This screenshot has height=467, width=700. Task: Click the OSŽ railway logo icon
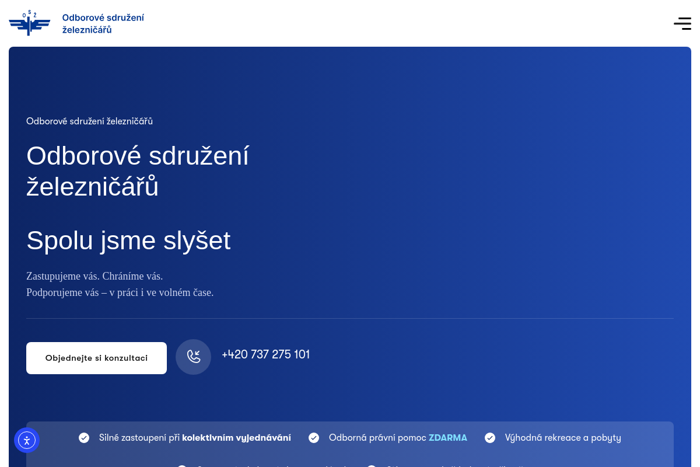coord(29,23)
